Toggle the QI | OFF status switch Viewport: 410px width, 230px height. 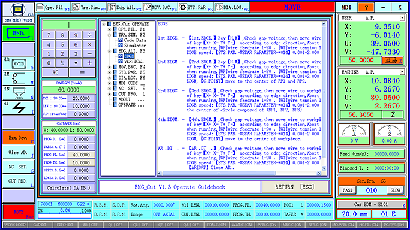point(115,225)
